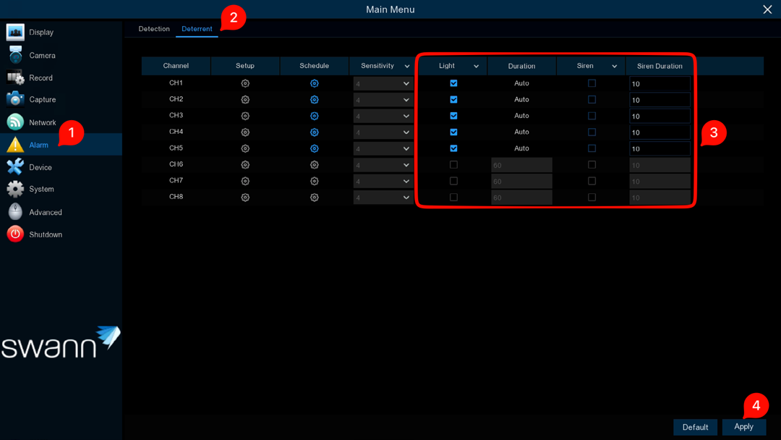The width and height of the screenshot is (781, 440).
Task: Open CH6 setup gear
Action: [x=245, y=164]
